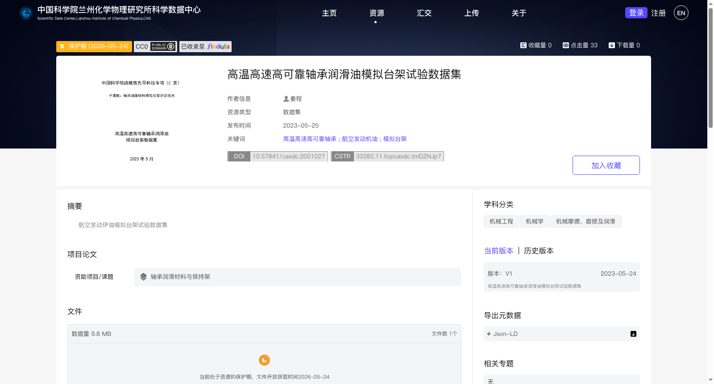Click the institute logo icon in header
714x384 pixels.
click(x=26, y=13)
